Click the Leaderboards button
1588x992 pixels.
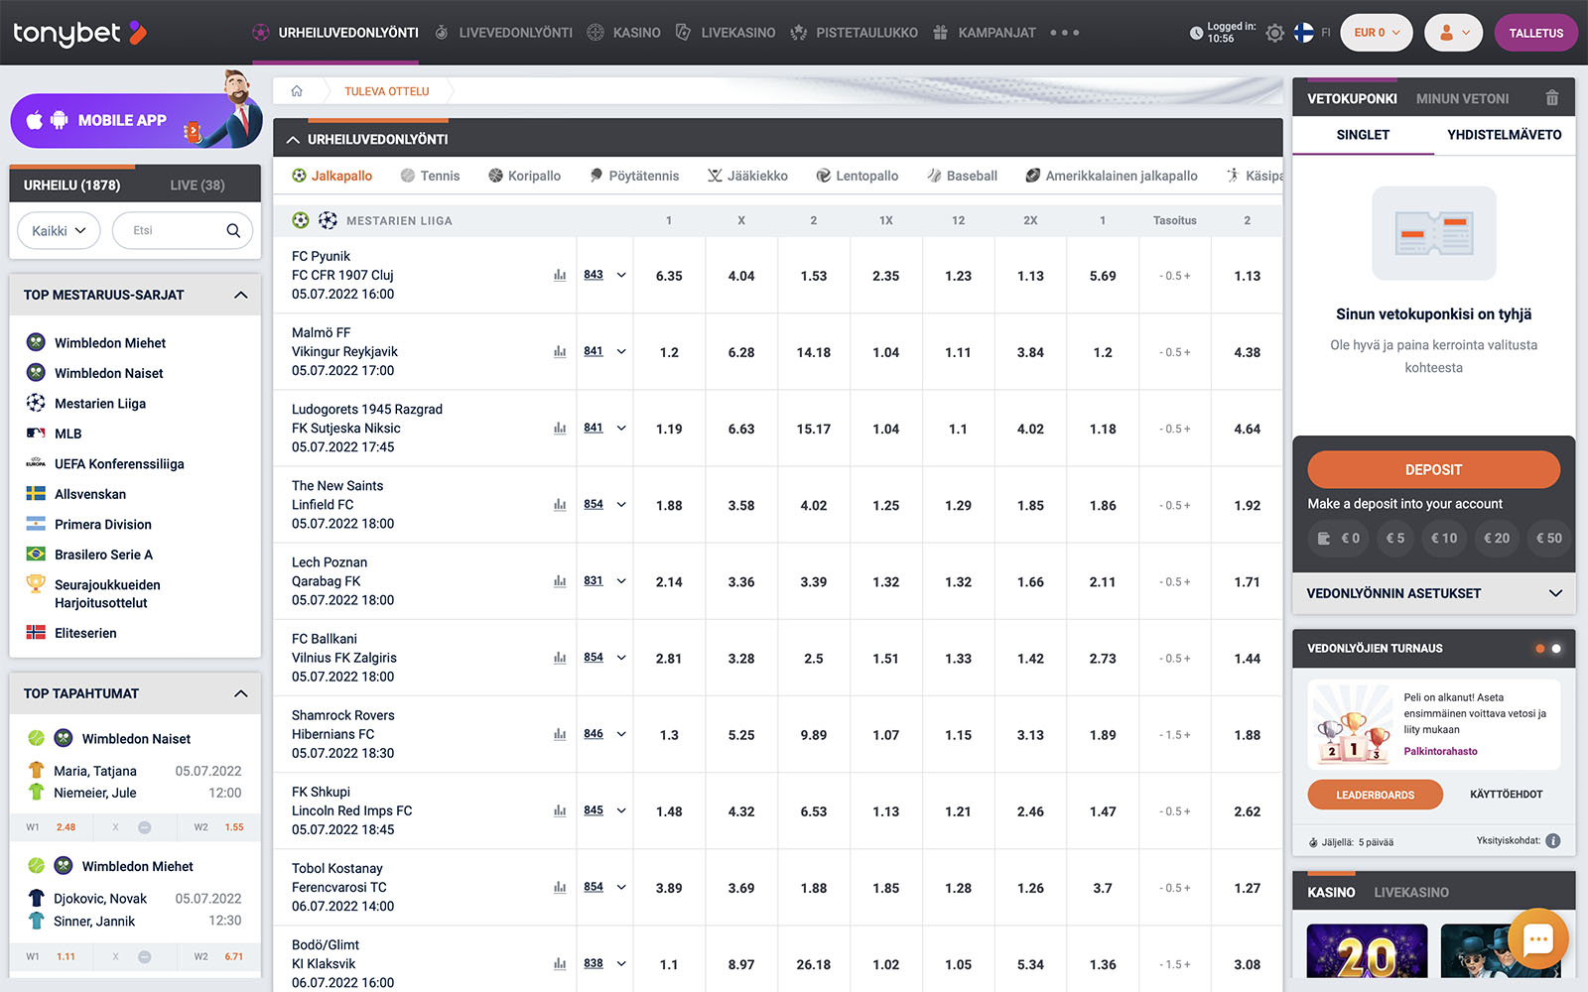pos(1375,795)
